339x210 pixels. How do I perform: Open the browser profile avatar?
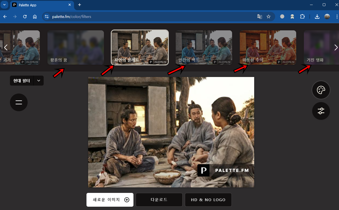click(327, 17)
